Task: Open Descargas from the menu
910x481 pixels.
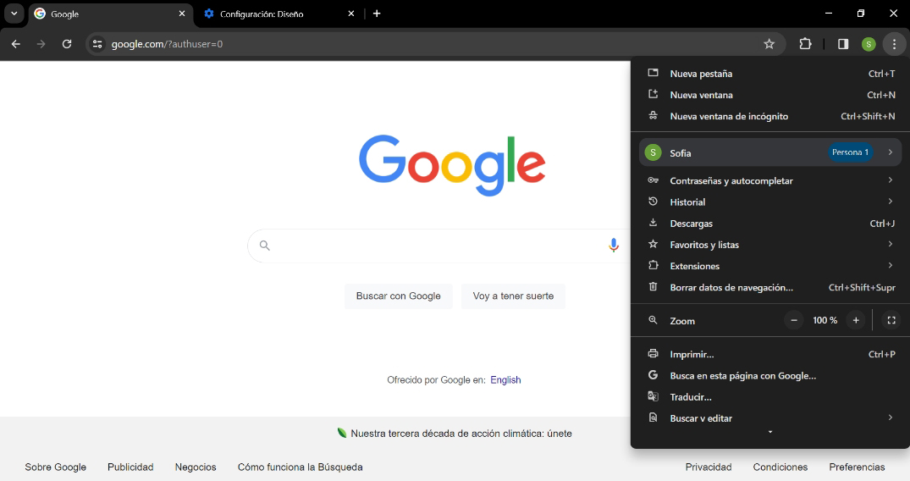Action: point(770,223)
